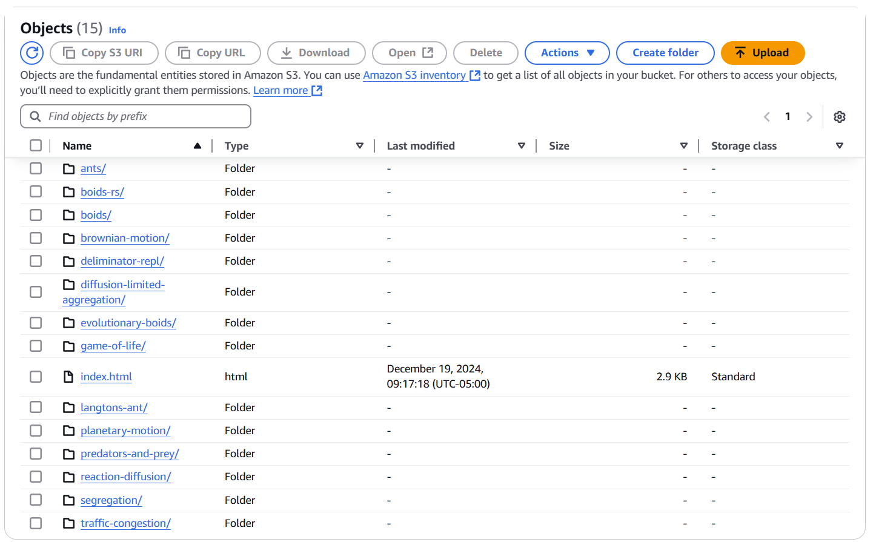Click folder icon beside evolutionary-boids/
Screen dimensions: 876x542
click(69, 323)
